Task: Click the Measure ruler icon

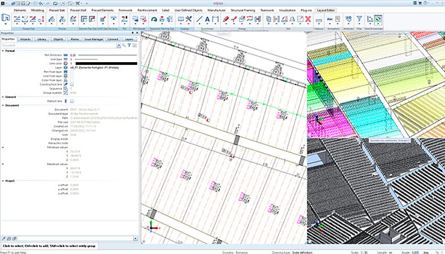Action: tap(319, 20)
